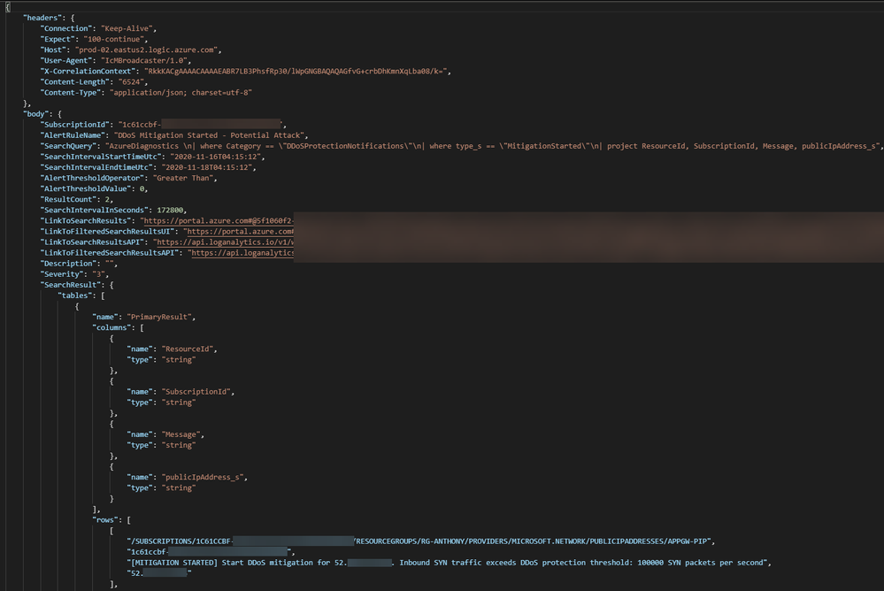Screen dimensions: 884x591
Task: Click the "columns" key
Action: (111, 327)
